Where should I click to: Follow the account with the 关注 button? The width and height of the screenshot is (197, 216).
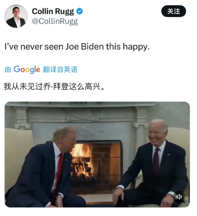pos(174,11)
